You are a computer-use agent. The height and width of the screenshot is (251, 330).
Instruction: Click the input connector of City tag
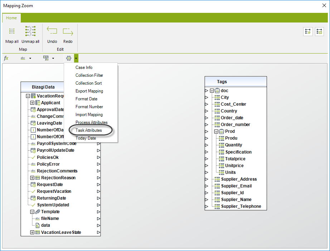pos(207,97)
